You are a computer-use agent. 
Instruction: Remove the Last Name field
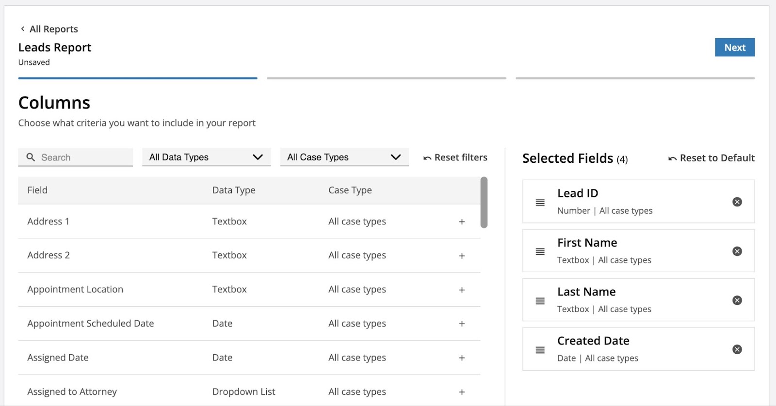point(737,300)
